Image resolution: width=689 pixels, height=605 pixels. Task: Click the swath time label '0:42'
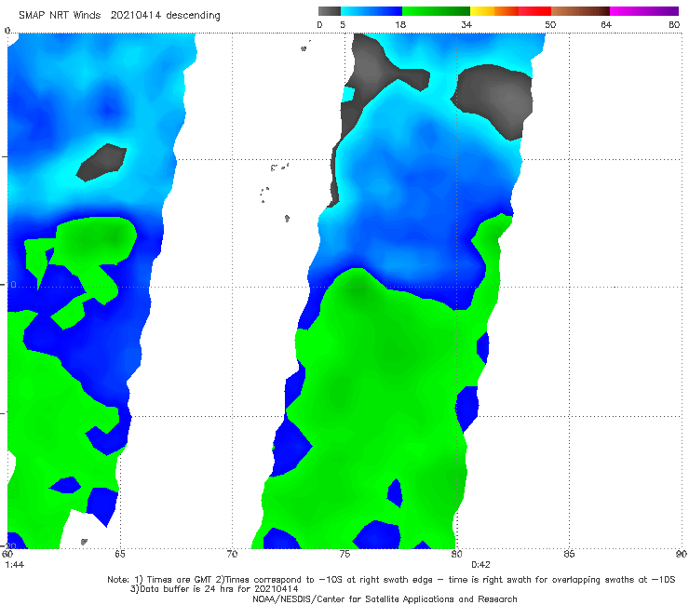[480, 565]
